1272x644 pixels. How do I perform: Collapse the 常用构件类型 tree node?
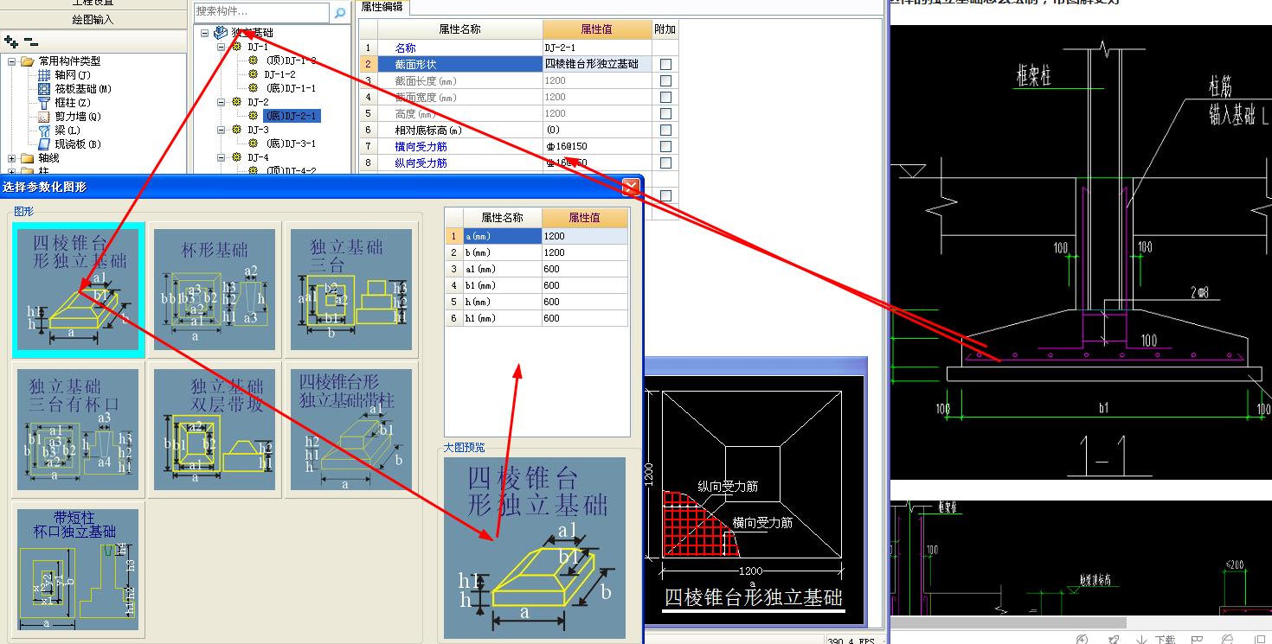(x=12, y=61)
